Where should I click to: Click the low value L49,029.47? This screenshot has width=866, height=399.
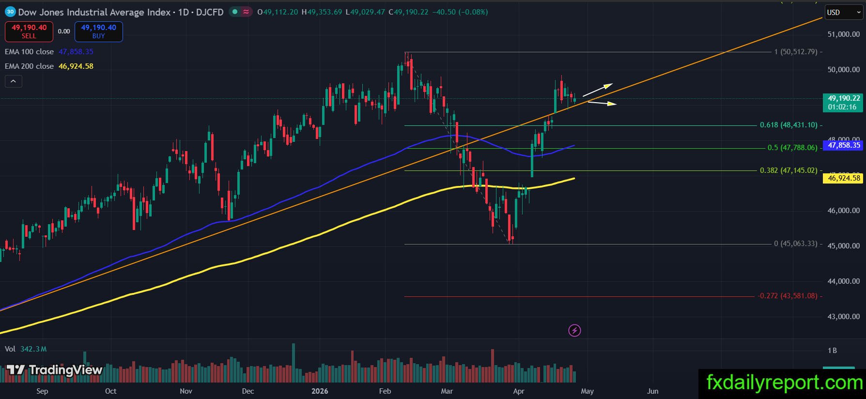point(365,12)
